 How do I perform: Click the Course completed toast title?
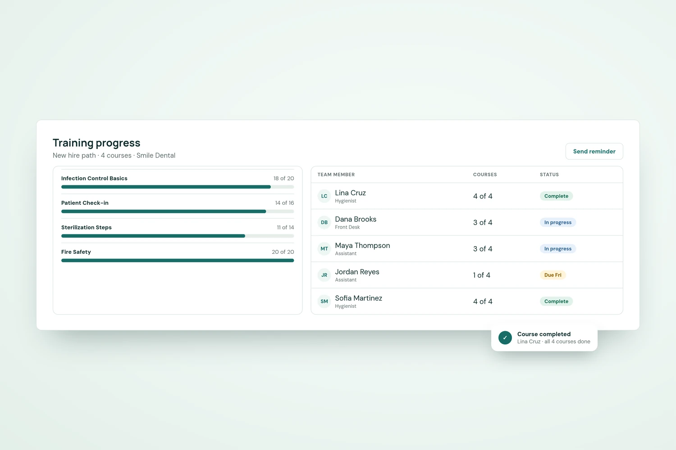tap(544, 334)
